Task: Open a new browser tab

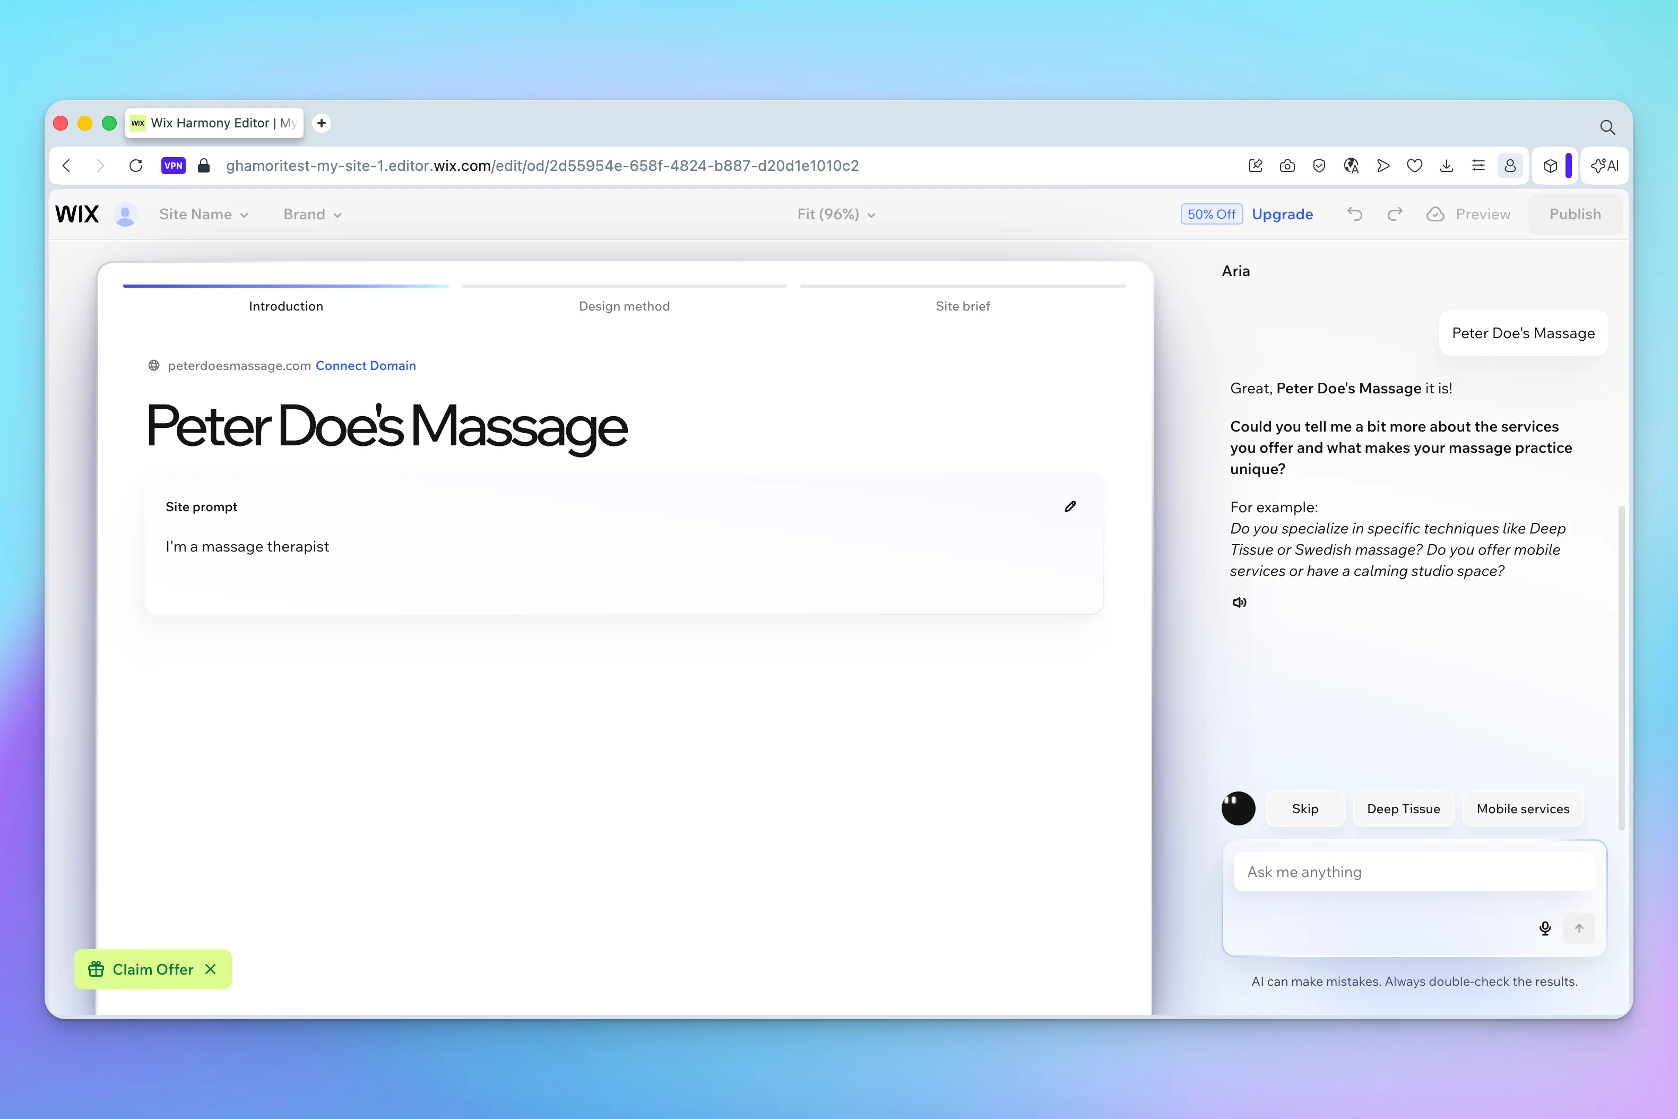Action: point(322,123)
